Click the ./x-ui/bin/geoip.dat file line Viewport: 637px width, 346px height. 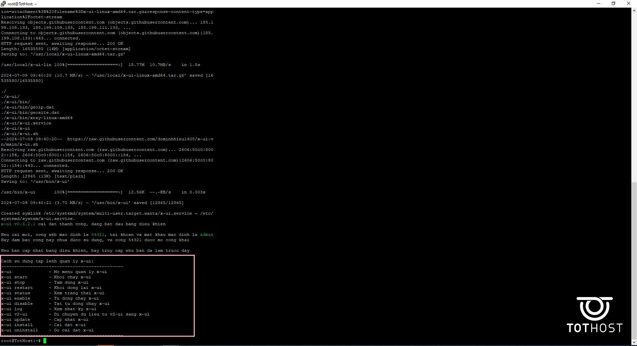point(28,107)
